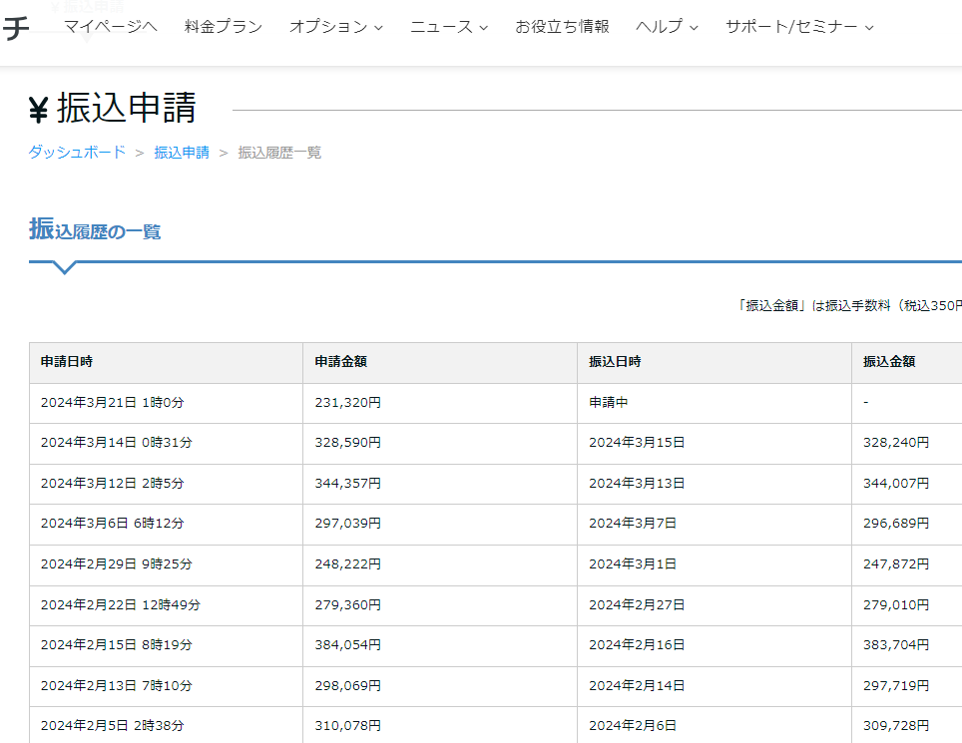Select the 2024年2月22日 12時49分 cell

pos(167,605)
